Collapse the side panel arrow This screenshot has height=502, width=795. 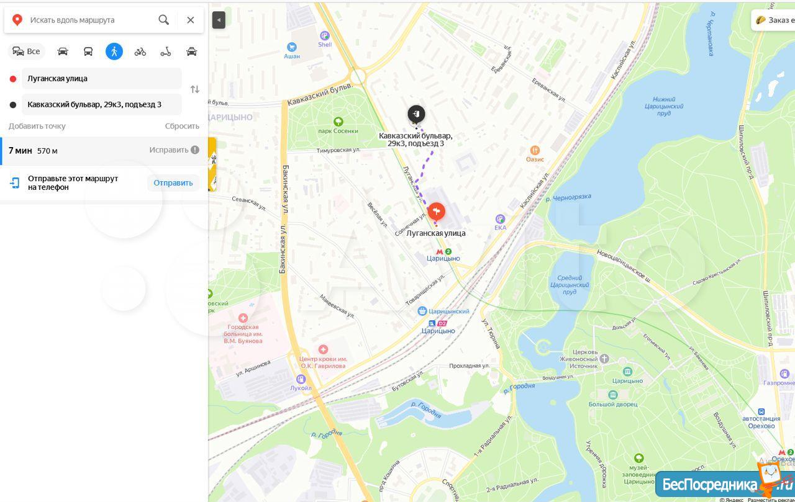click(x=219, y=20)
